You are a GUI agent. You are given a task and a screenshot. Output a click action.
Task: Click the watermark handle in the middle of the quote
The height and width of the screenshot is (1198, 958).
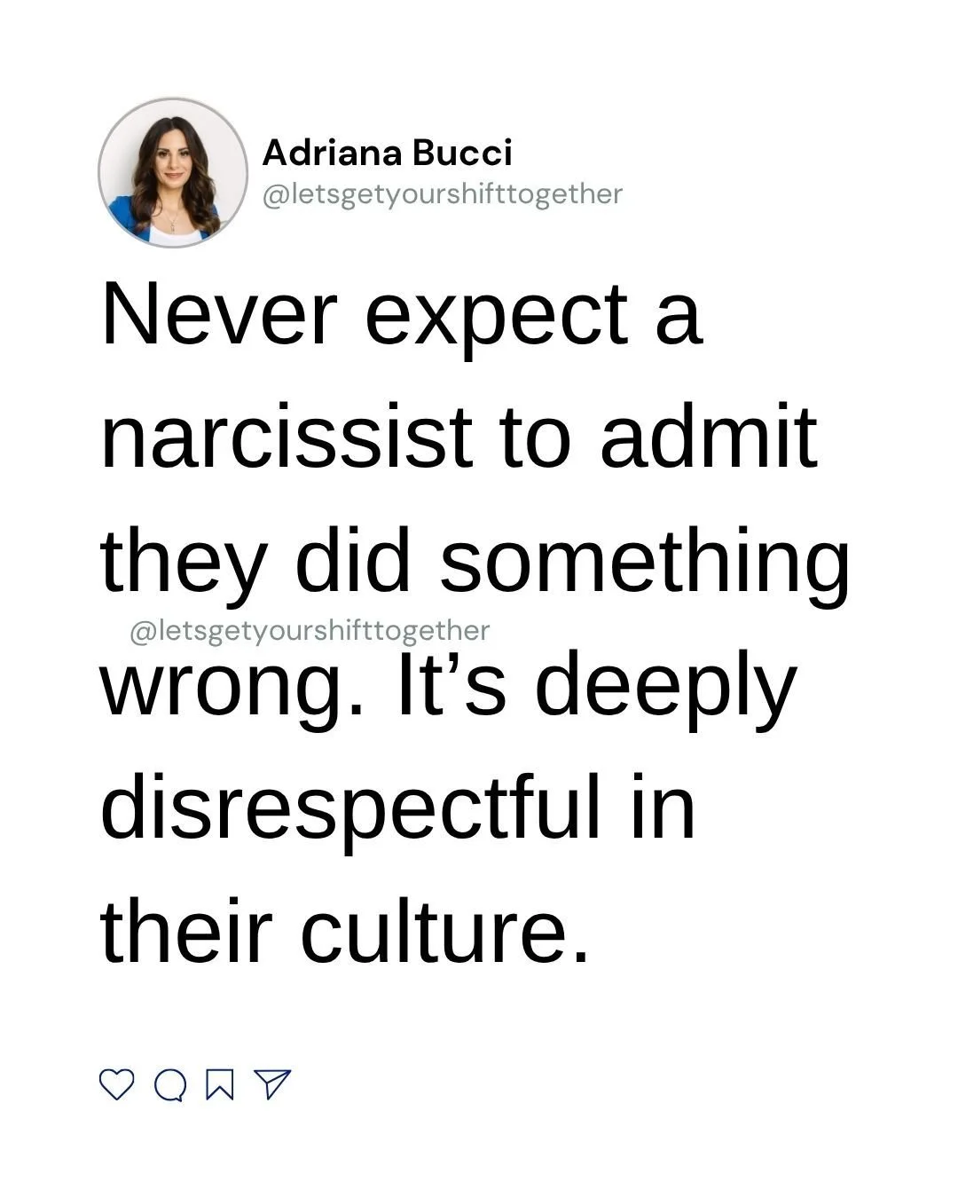[310, 630]
